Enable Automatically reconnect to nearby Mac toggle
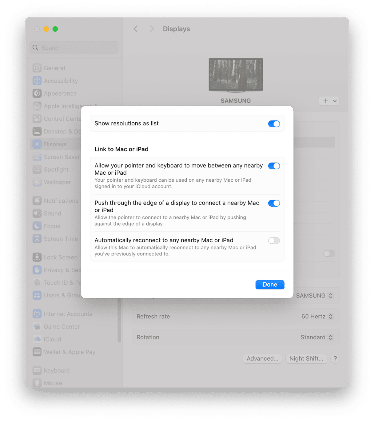374x421 pixels. pos(274,241)
